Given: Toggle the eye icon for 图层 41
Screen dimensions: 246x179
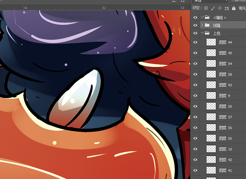Looking at the screenshot, I should coord(195,170).
